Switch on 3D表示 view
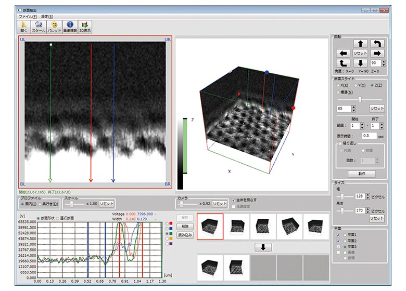406x291 pixels. click(85, 27)
